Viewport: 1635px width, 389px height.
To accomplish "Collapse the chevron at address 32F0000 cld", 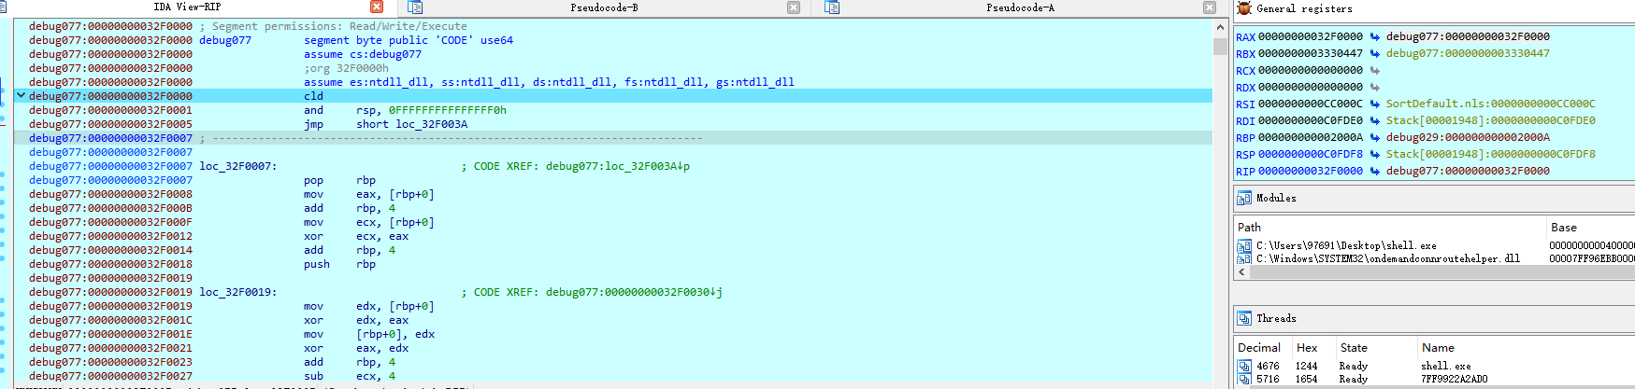I will [x=21, y=95].
